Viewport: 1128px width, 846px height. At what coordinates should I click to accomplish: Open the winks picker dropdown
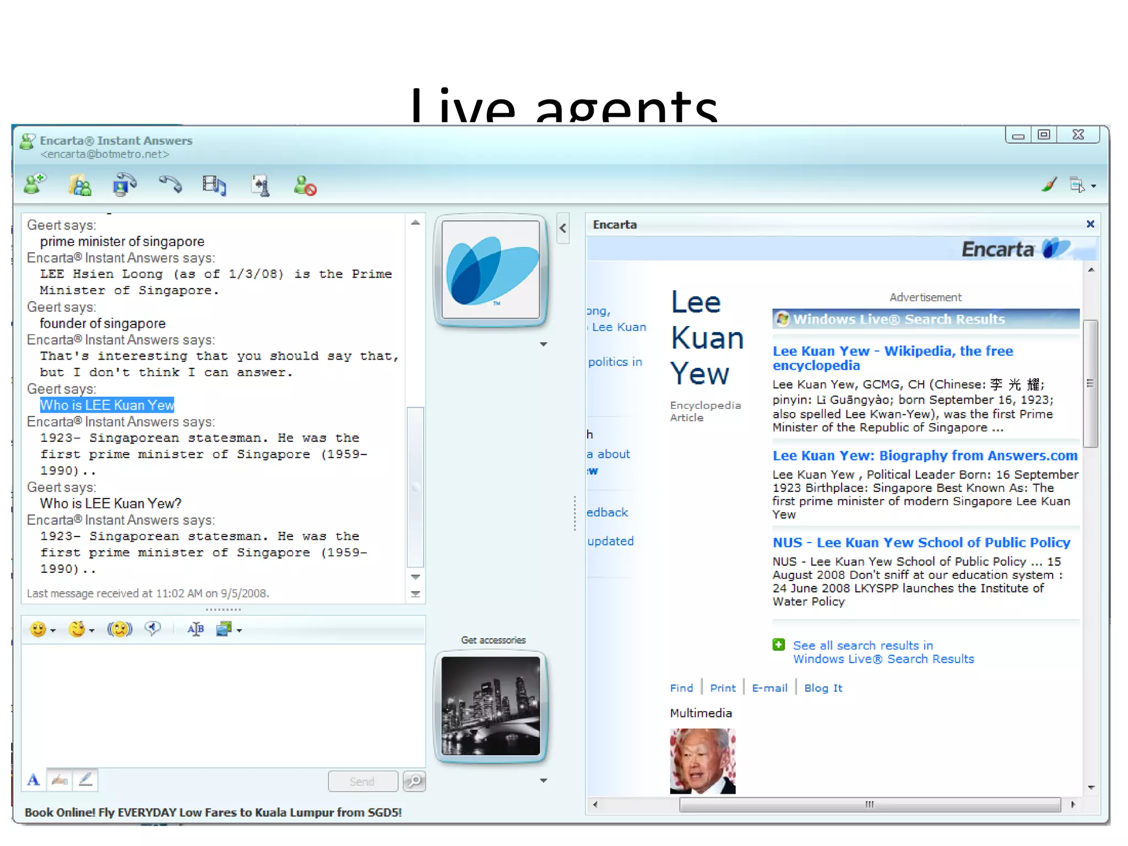click(81, 629)
